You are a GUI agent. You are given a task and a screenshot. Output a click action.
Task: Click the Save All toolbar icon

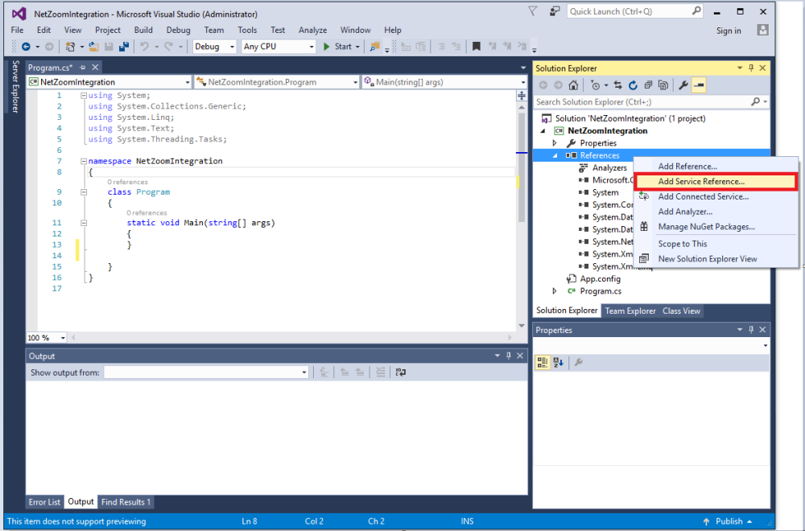(x=124, y=47)
